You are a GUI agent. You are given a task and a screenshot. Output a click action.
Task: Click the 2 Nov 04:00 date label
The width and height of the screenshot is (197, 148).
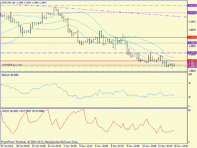(70, 146)
